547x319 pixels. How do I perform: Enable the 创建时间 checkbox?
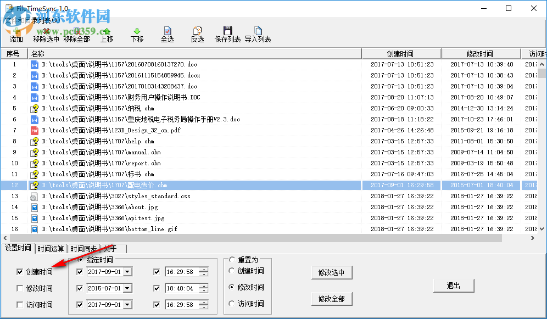click(x=20, y=273)
